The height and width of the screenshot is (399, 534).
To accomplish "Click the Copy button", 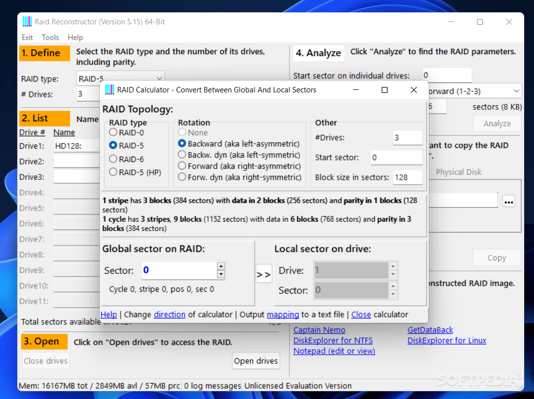I will click(497, 258).
